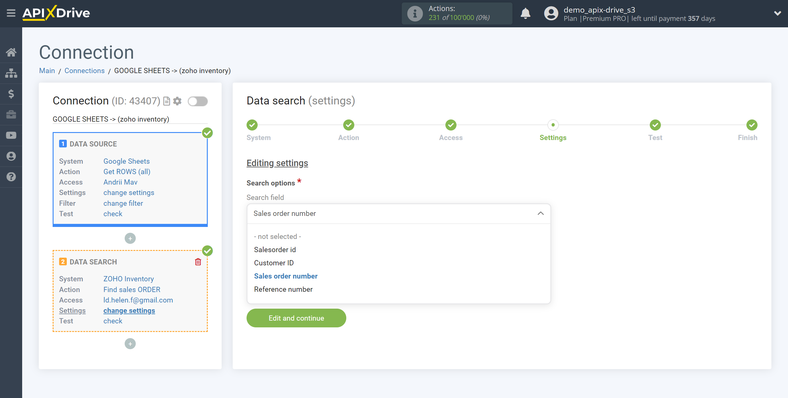Open the profile sidebar icon
Viewport: 788px width, 398px height.
[11, 156]
